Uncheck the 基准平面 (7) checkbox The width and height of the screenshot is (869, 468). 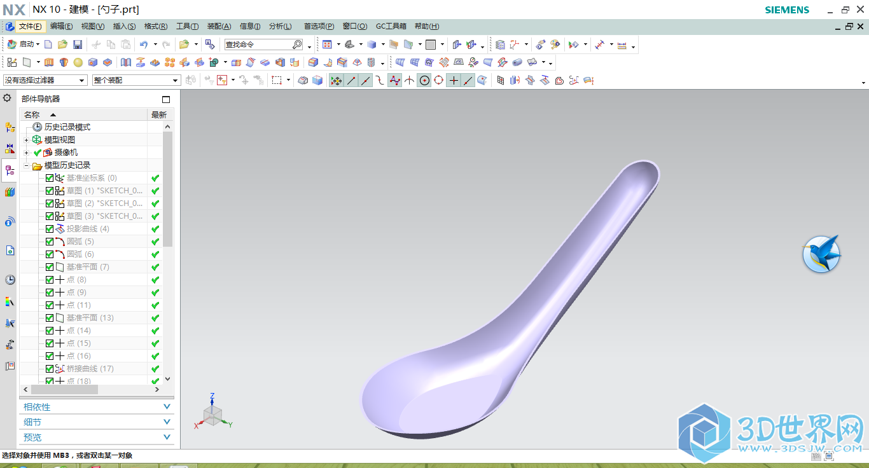[x=50, y=267]
